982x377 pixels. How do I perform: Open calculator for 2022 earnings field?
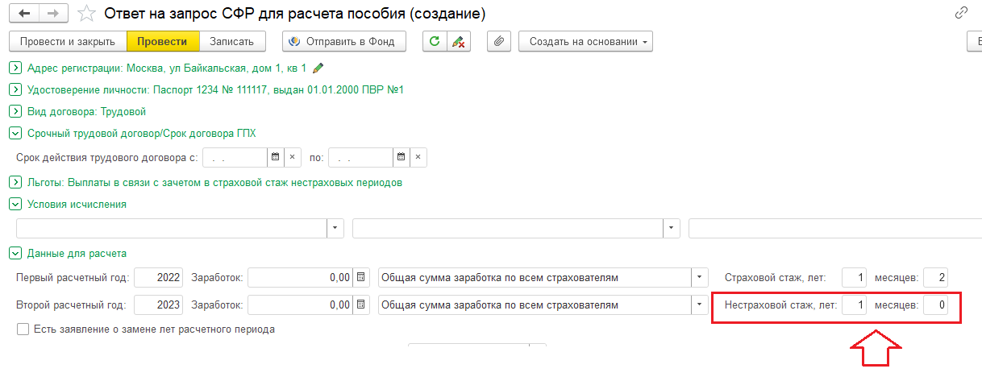361,278
